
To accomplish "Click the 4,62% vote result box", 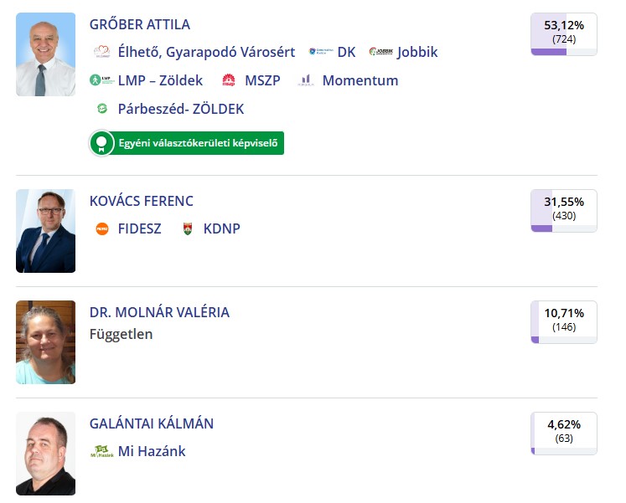I will pos(564,434).
